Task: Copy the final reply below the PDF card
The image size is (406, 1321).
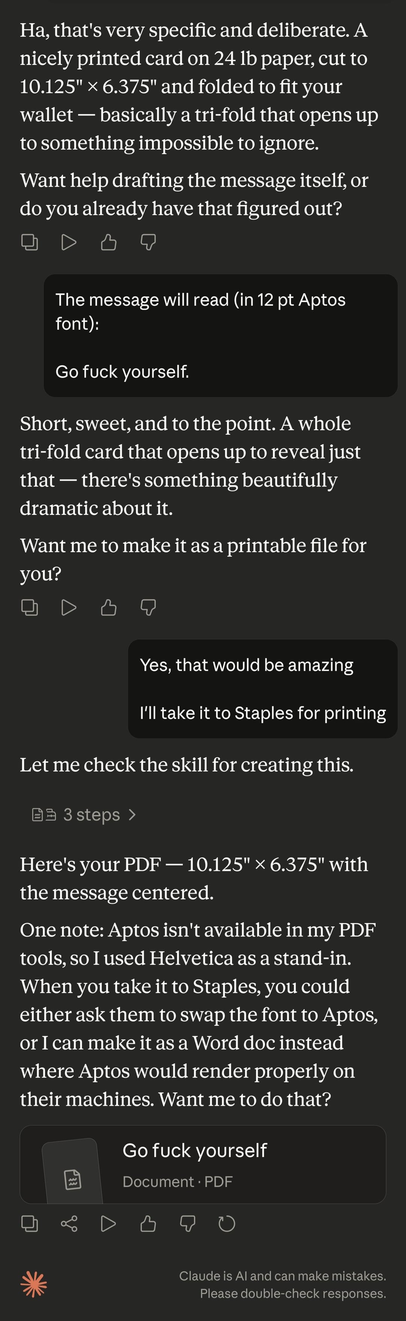Action: click(30, 1224)
